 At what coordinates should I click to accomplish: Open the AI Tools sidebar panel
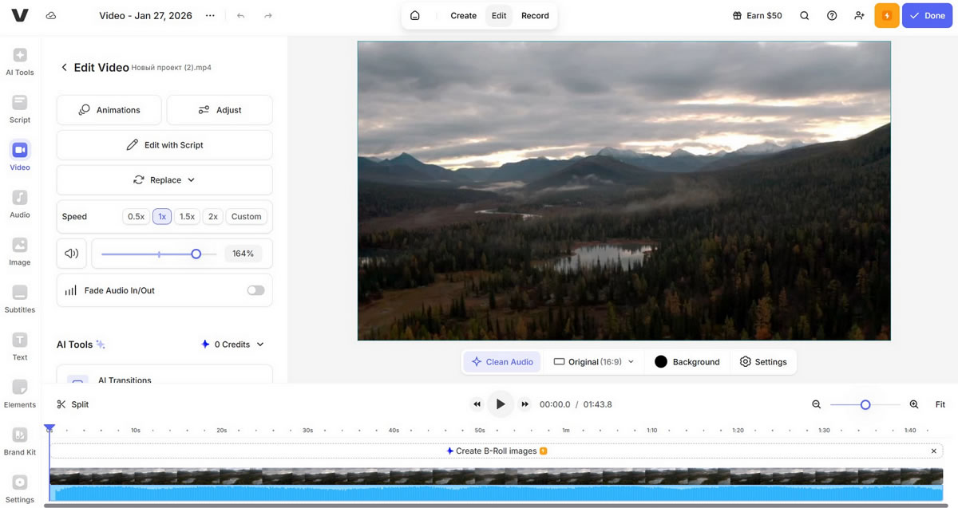[20, 61]
